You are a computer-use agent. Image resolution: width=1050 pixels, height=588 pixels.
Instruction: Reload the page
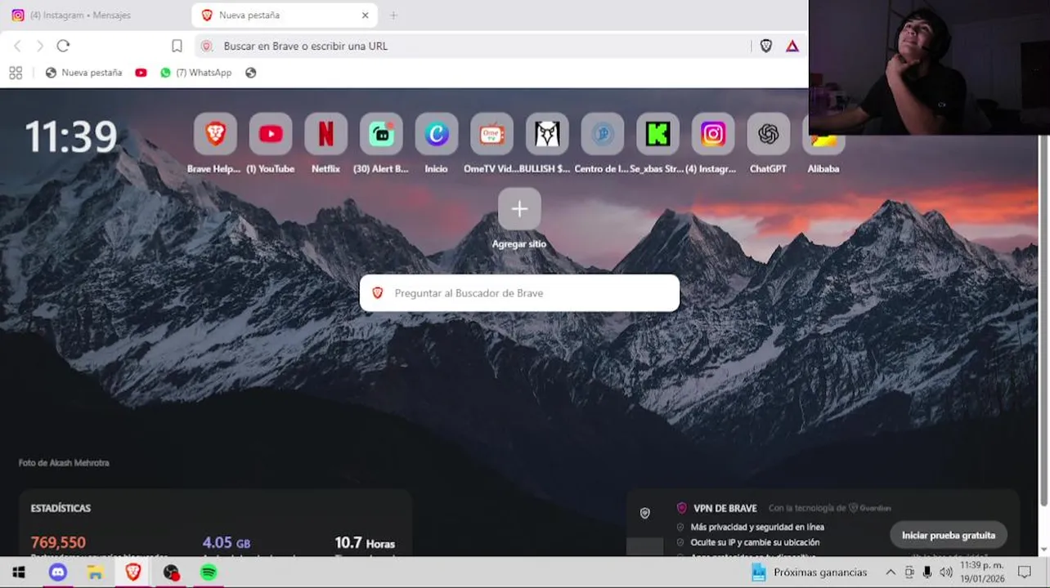pyautogui.click(x=63, y=47)
